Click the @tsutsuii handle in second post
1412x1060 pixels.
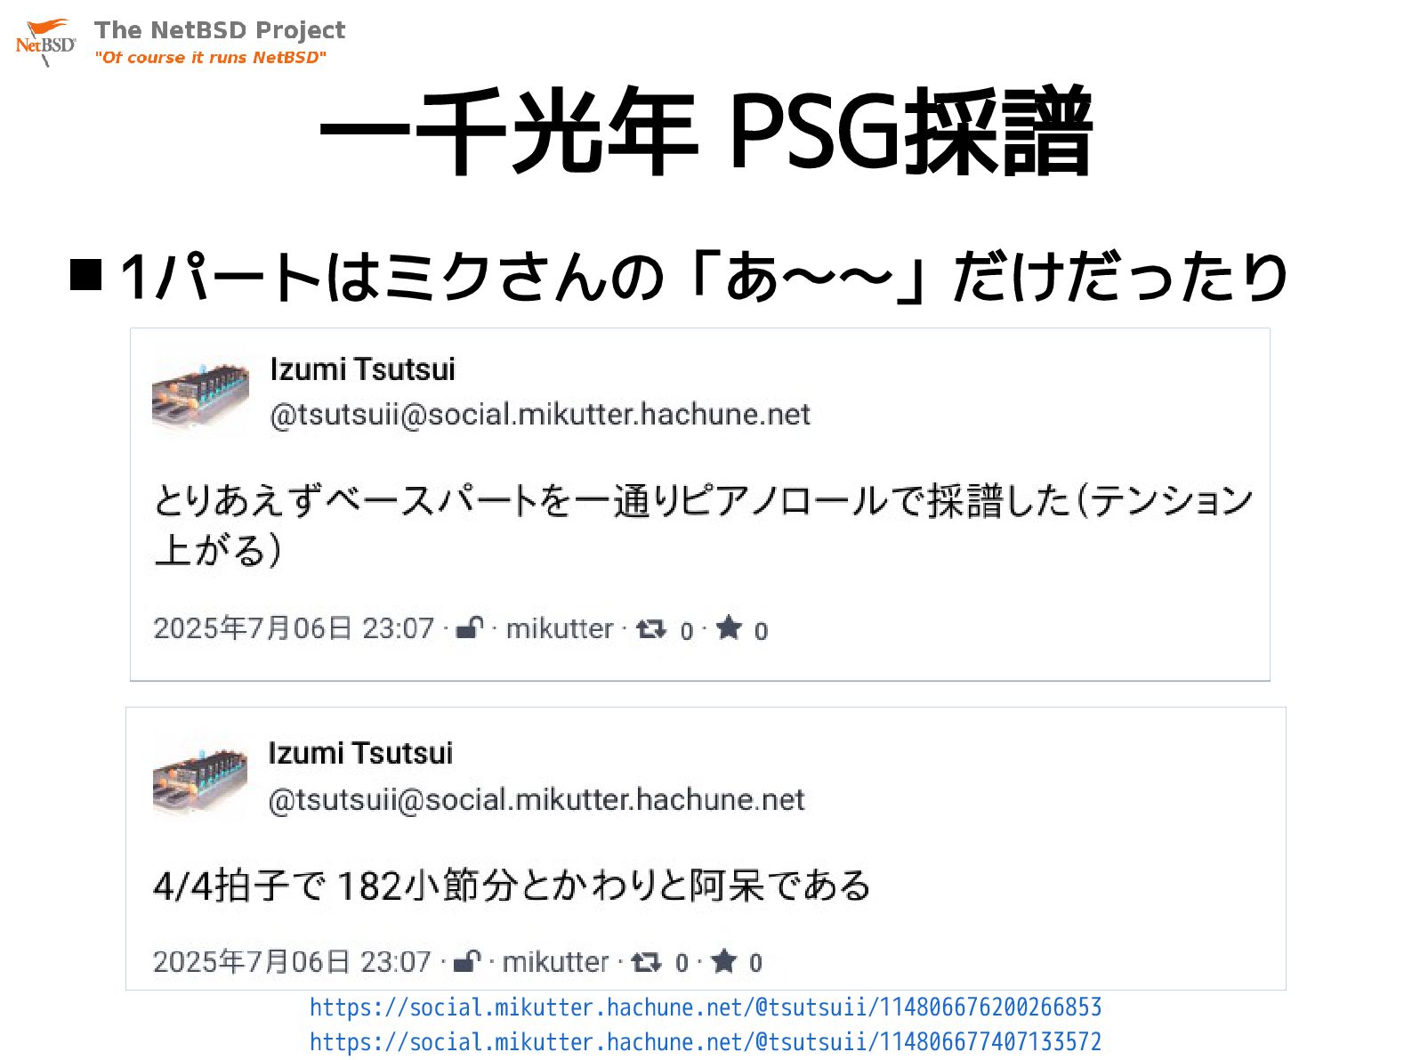(537, 799)
